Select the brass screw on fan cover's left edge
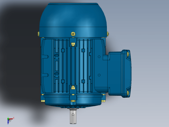169x127 pixels. 38,34
